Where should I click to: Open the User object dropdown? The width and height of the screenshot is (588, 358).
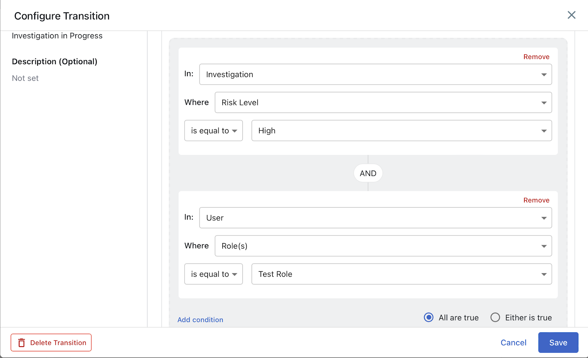click(x=375, y=218)
